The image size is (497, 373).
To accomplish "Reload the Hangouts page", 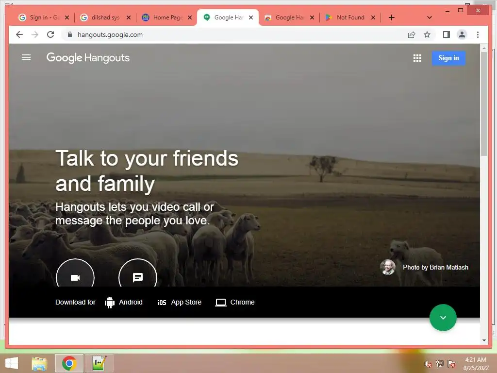I will point(50,34).
